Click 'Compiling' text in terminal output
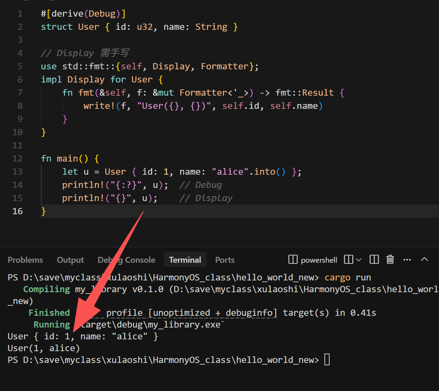This screenshot has width=439, height=391. [46, 289]
